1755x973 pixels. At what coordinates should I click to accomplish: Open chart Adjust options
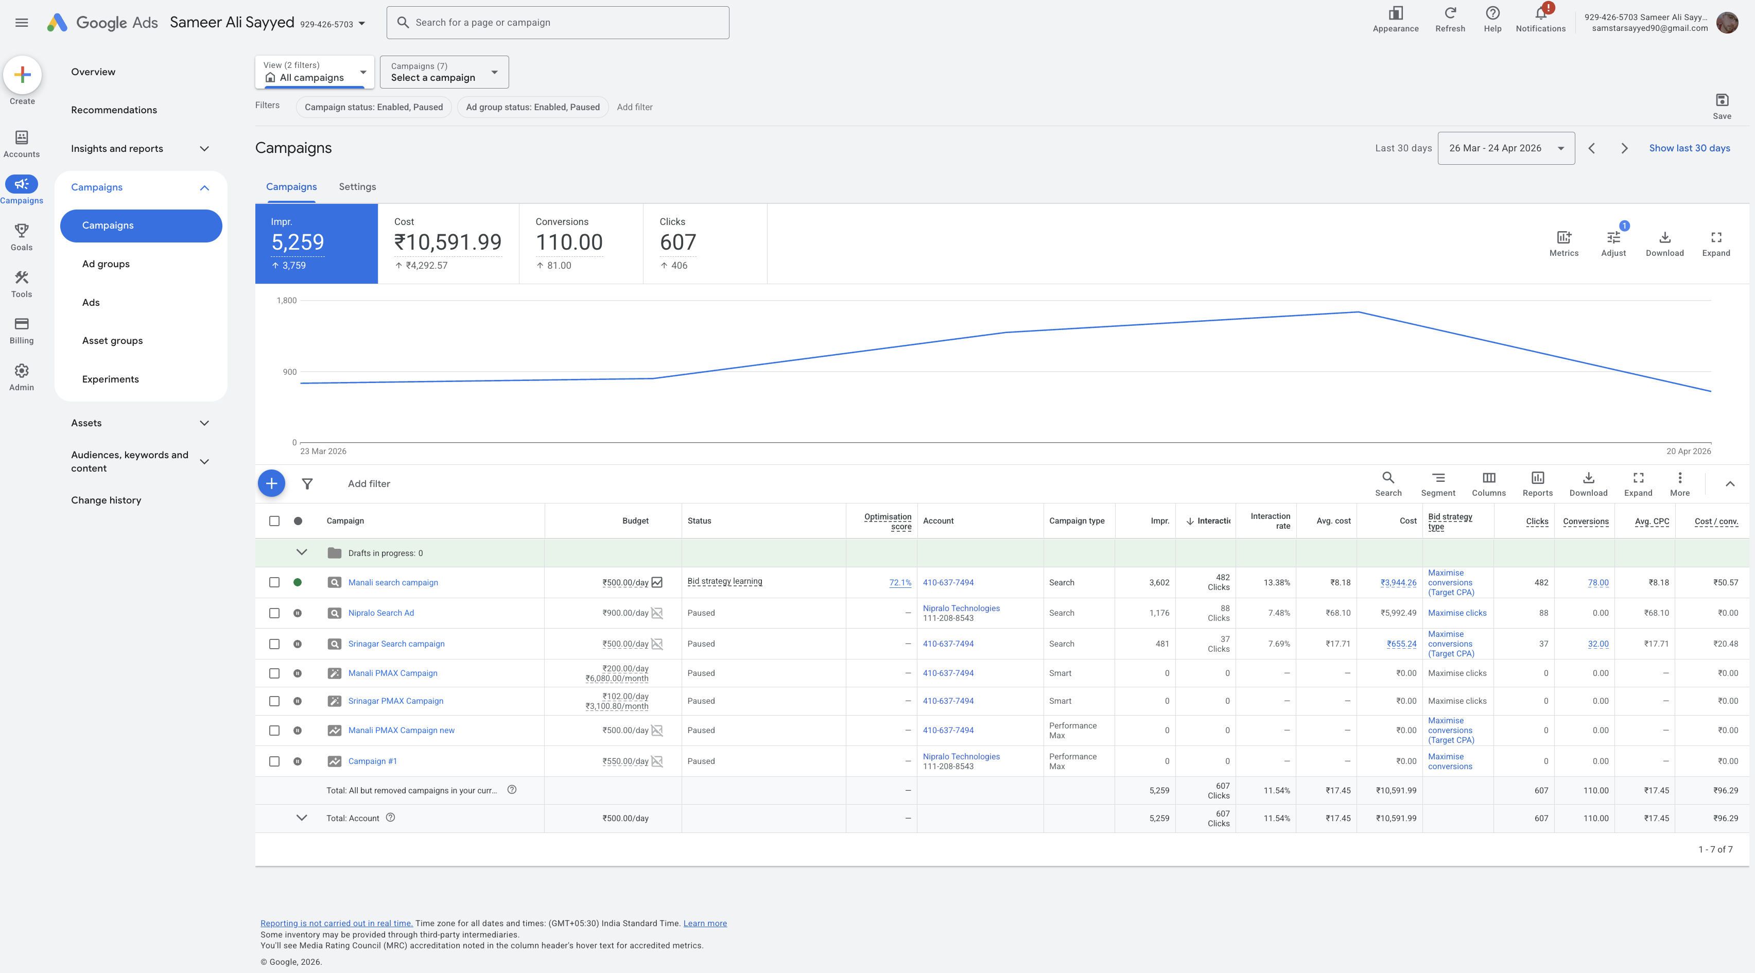1613,243
